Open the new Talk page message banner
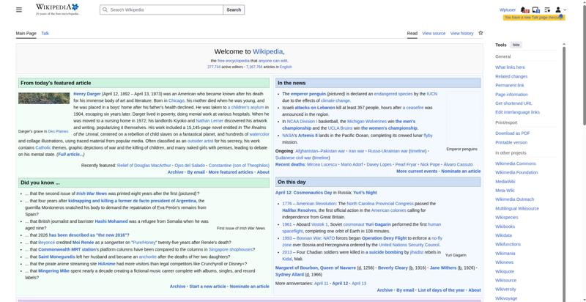586x302 pixels. pyautogui.click(x=534, y=18)
